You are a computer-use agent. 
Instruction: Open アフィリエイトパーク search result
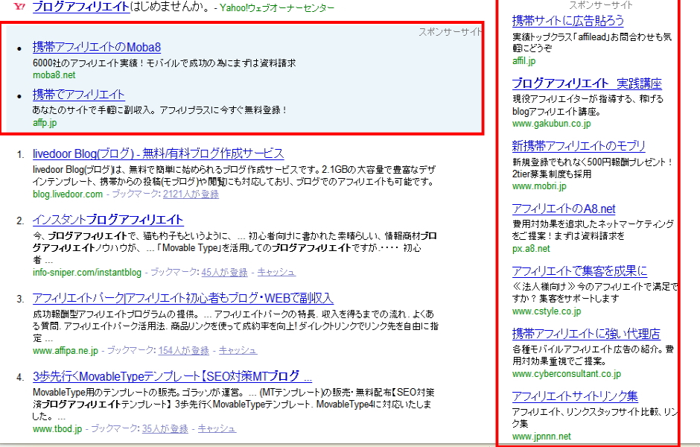(183, 298)
